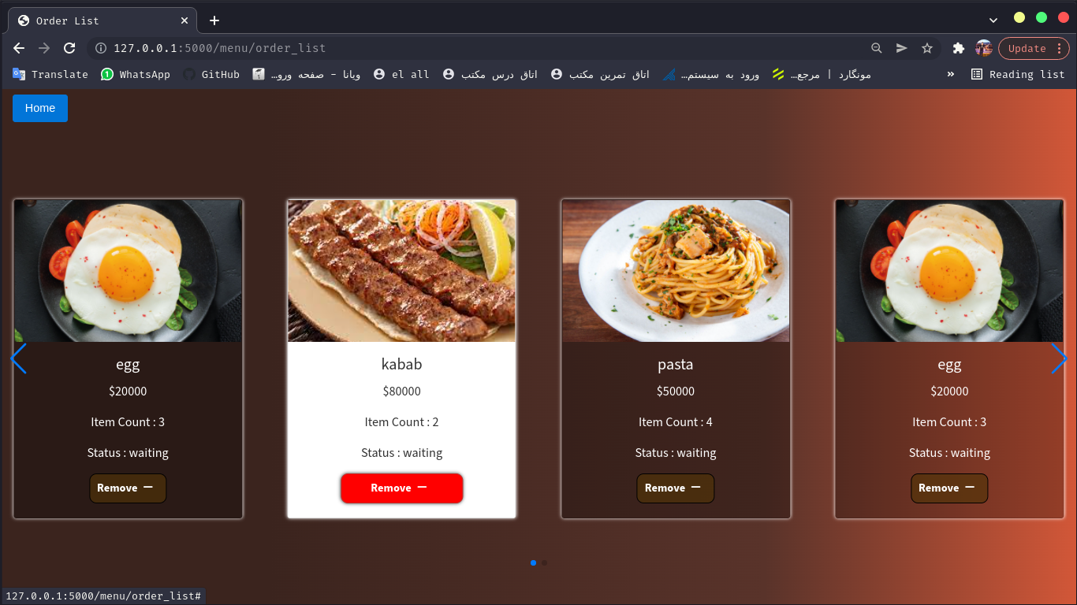View site information icon in address bar
The height and width of the screenshot is (605, 1077).
[101, 48]
